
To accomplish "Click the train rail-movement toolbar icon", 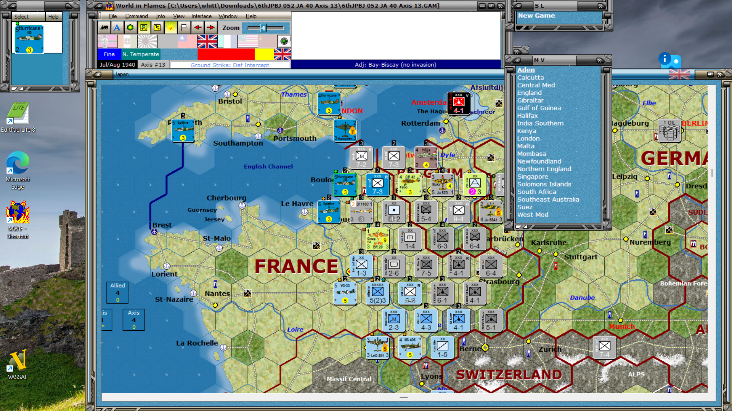I will coord(104,27).
